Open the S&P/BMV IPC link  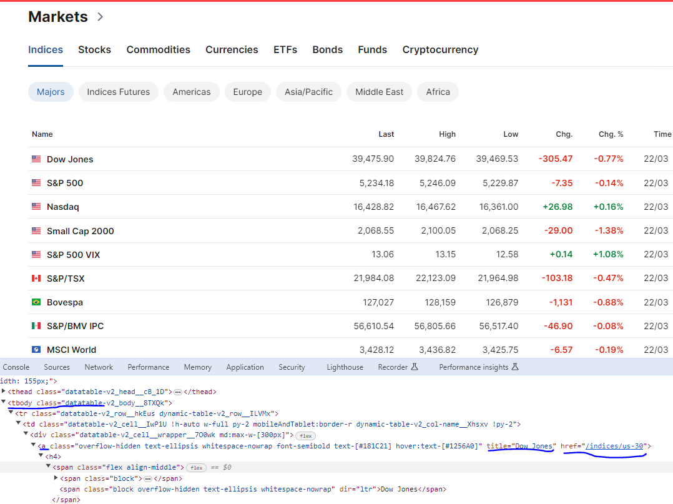click(75, 326)
